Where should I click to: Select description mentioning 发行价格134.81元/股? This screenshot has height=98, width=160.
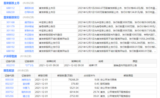[x=117, y=12]
